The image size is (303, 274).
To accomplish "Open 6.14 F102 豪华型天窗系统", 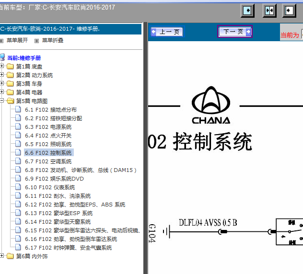I will tap(58, 222).
